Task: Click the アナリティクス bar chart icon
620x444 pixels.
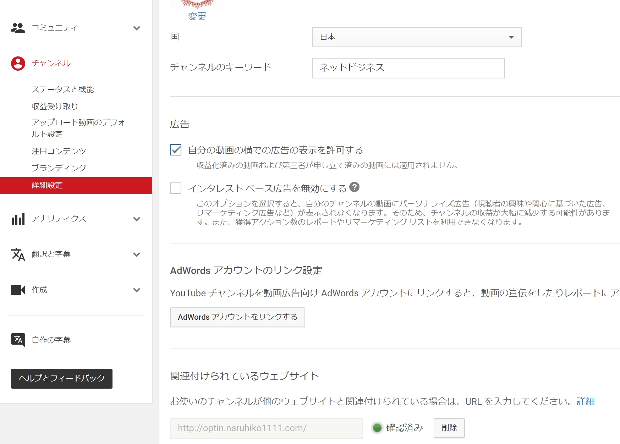Action: (x=18, y=219)
